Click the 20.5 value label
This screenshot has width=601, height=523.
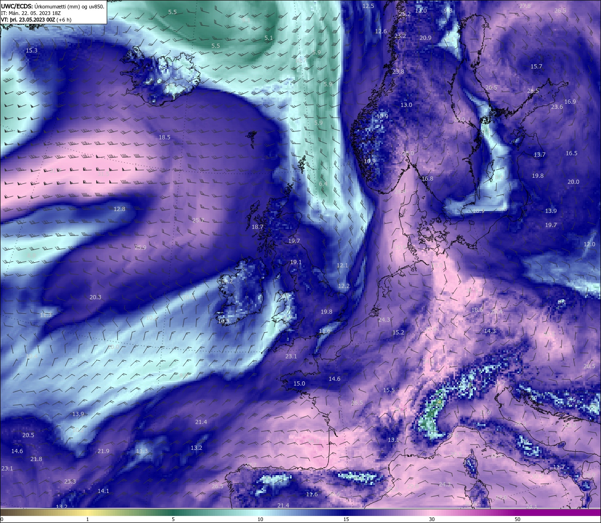pos(28,435)
